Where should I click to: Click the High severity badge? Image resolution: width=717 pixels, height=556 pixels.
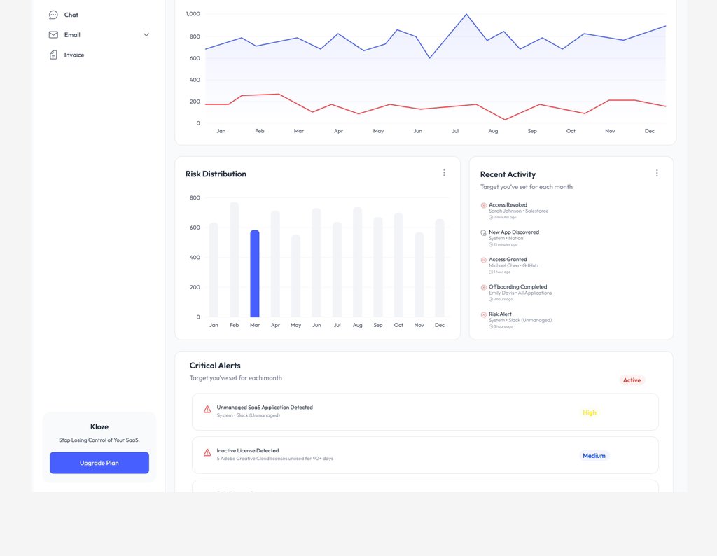(x=590, y=412)
